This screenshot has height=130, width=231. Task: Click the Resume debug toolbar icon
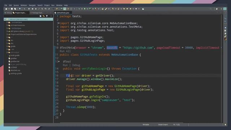coord(29,9)
